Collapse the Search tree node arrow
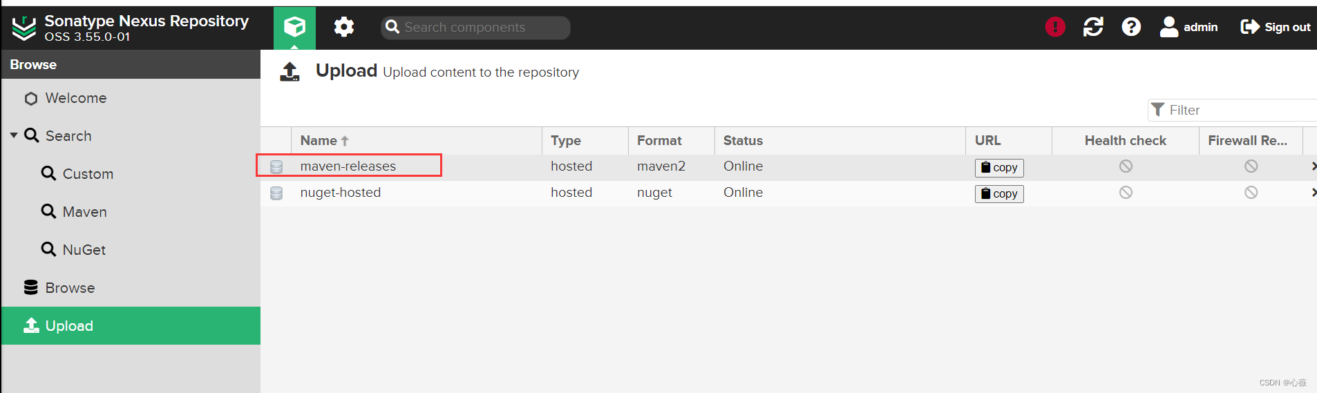Viewport: 1317px width, 393px height. pyautogui.click(x=14, y=135)
